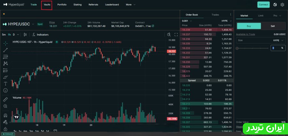
Task: Choose the text annotation tool
Action: pos(5,84)
